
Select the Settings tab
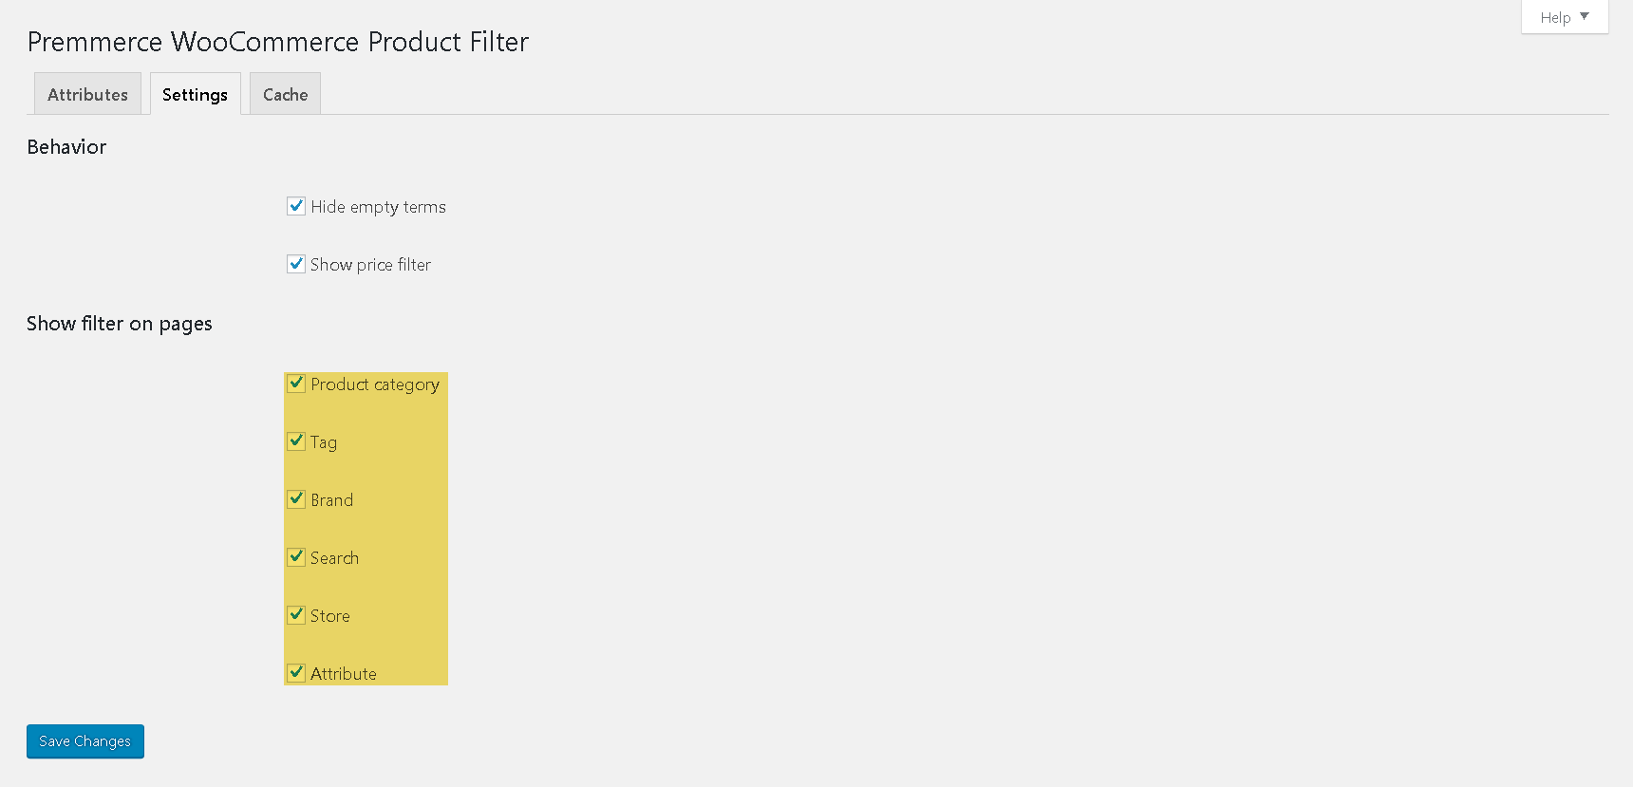point(195,94)
